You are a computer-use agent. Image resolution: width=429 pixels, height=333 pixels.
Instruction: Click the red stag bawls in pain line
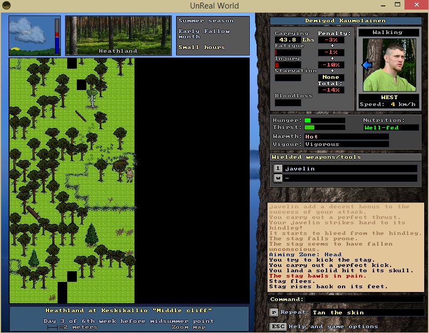tap(317, 276)
